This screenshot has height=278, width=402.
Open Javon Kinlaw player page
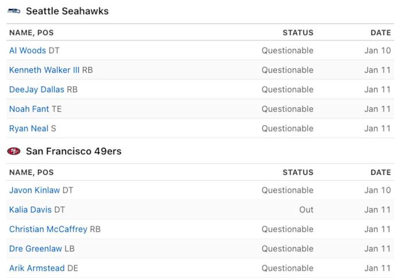click(x=34, y=190)
